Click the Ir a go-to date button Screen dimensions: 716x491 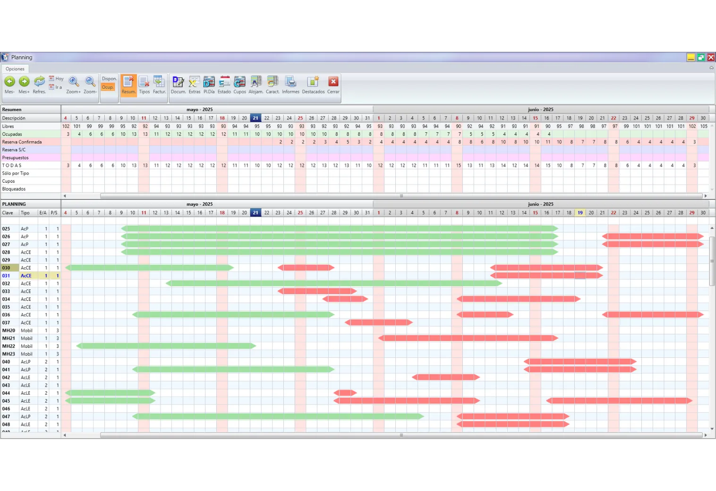point(56,87)
